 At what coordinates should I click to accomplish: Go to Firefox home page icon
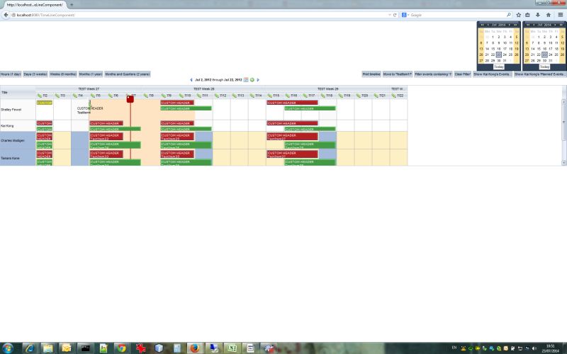pos(549,14)
